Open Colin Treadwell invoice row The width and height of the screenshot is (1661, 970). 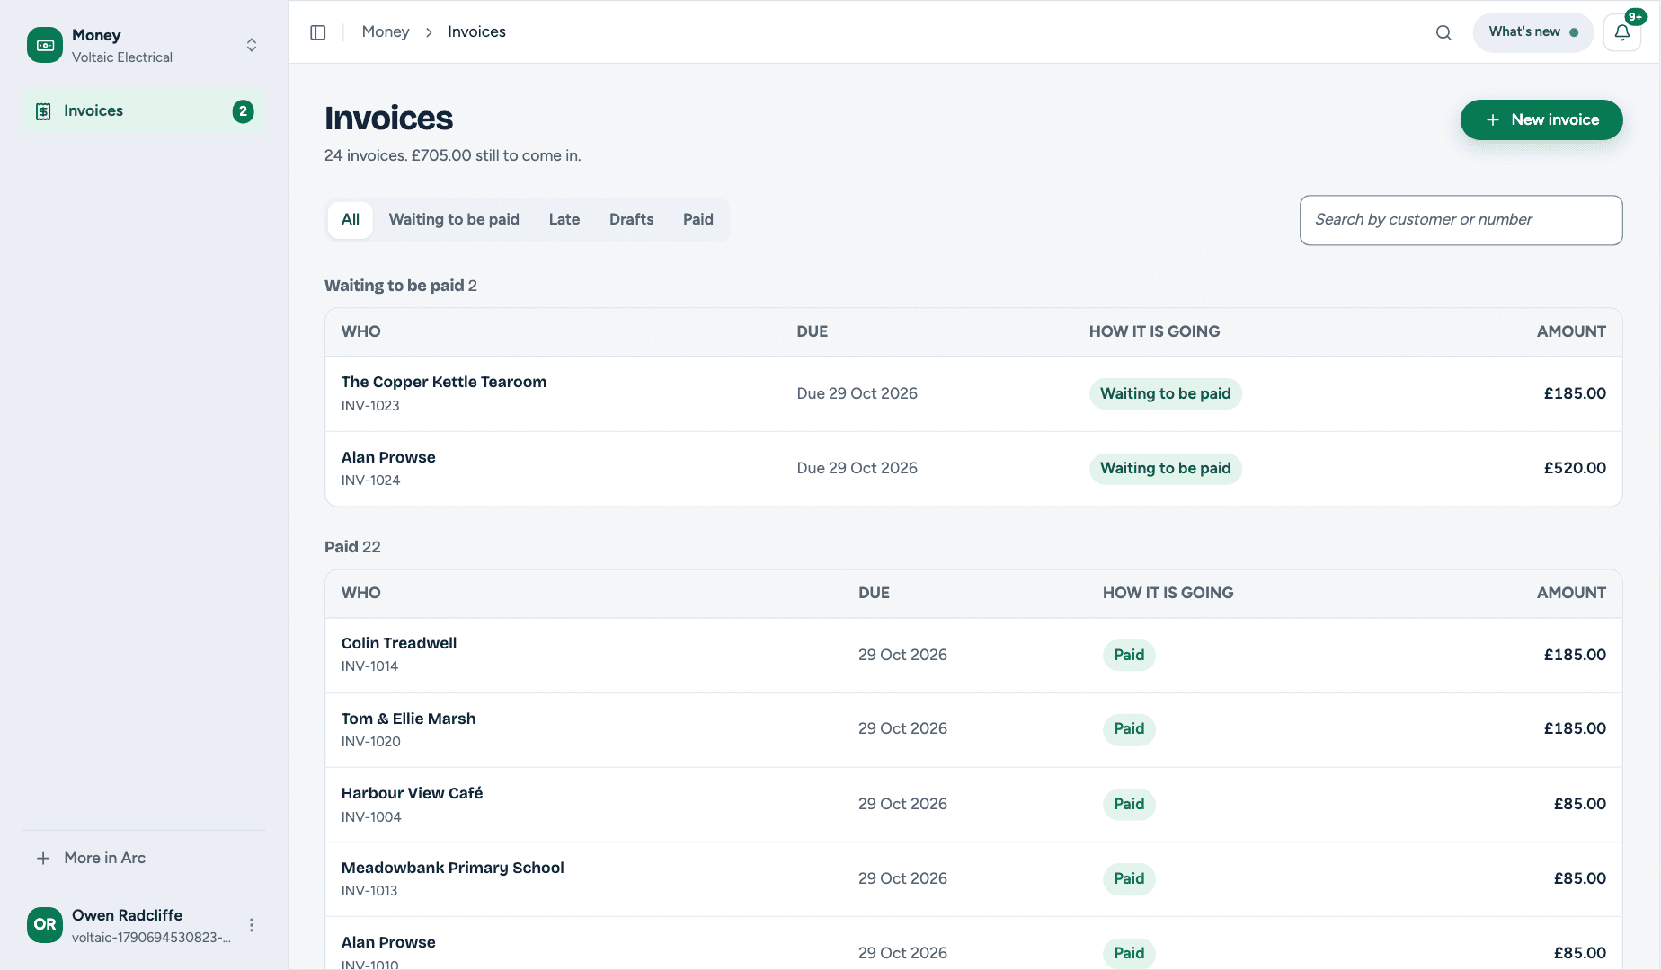tap(973, 656)
